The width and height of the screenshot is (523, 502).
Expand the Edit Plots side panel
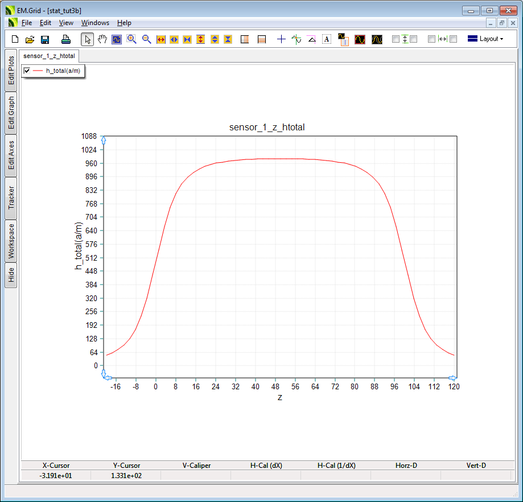[11, 71]
